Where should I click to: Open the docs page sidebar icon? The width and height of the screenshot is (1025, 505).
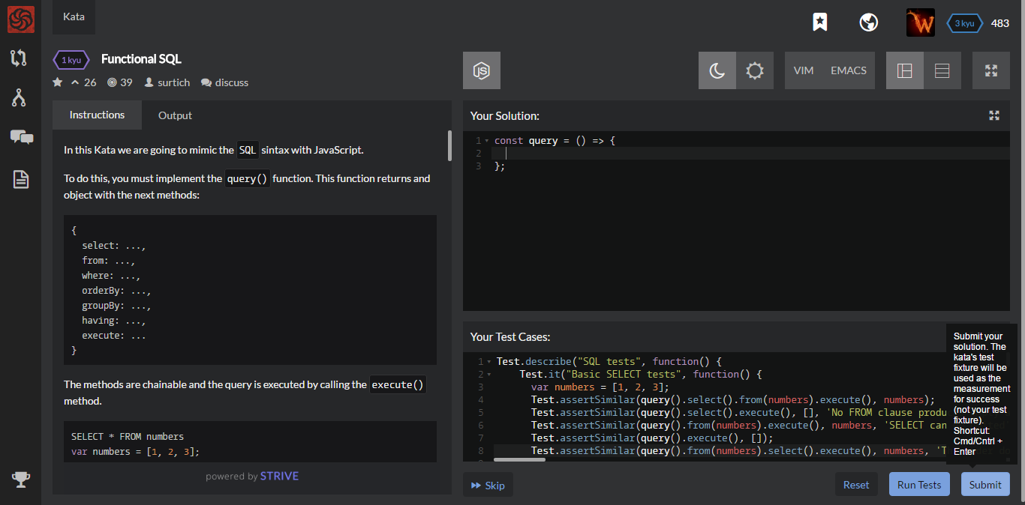coord(20,179)
